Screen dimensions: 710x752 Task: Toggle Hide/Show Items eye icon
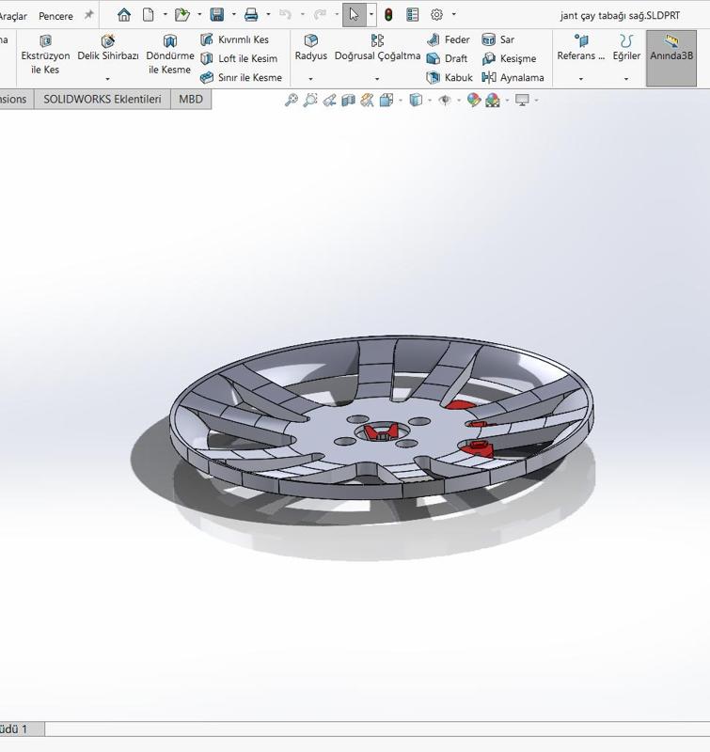click(x=445, y=100)
